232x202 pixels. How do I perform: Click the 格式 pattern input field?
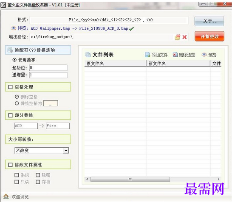tap(109, 20)
